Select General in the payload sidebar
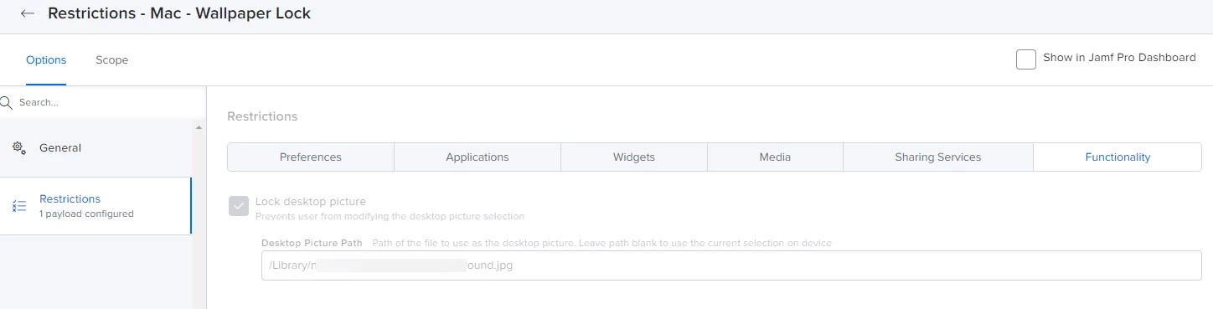 (96, 148)
